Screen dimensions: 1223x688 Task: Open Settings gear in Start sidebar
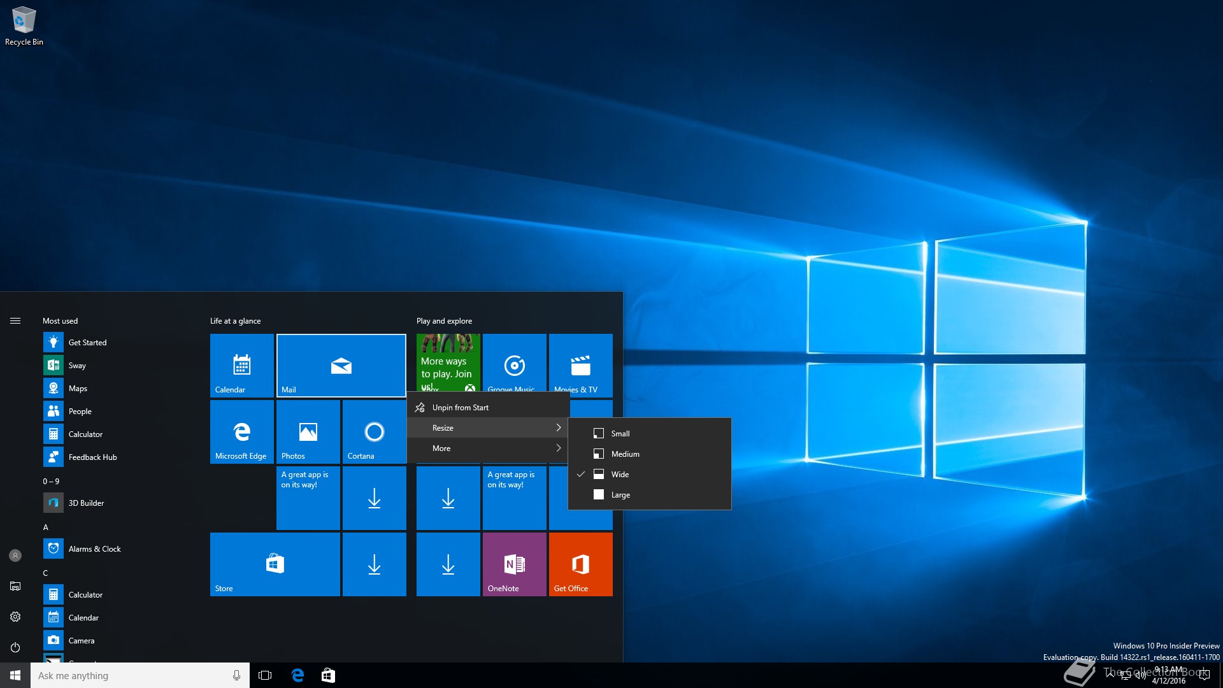tap(15, 617)
